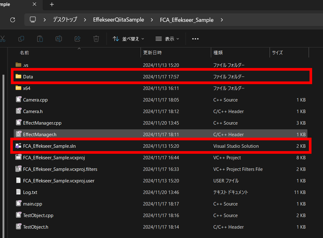
Task: Select the EffectManager.cpp file icon
Action: tap(18, 122)
